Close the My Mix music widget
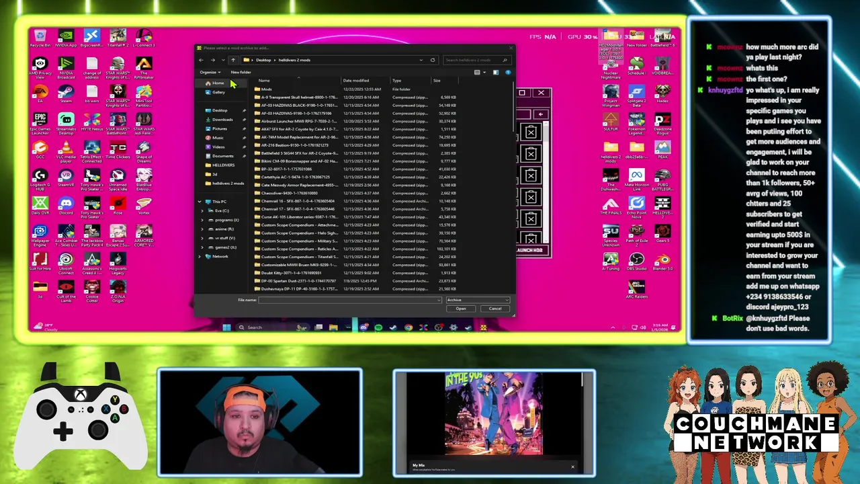860x484 pixels. coord(572,467)
